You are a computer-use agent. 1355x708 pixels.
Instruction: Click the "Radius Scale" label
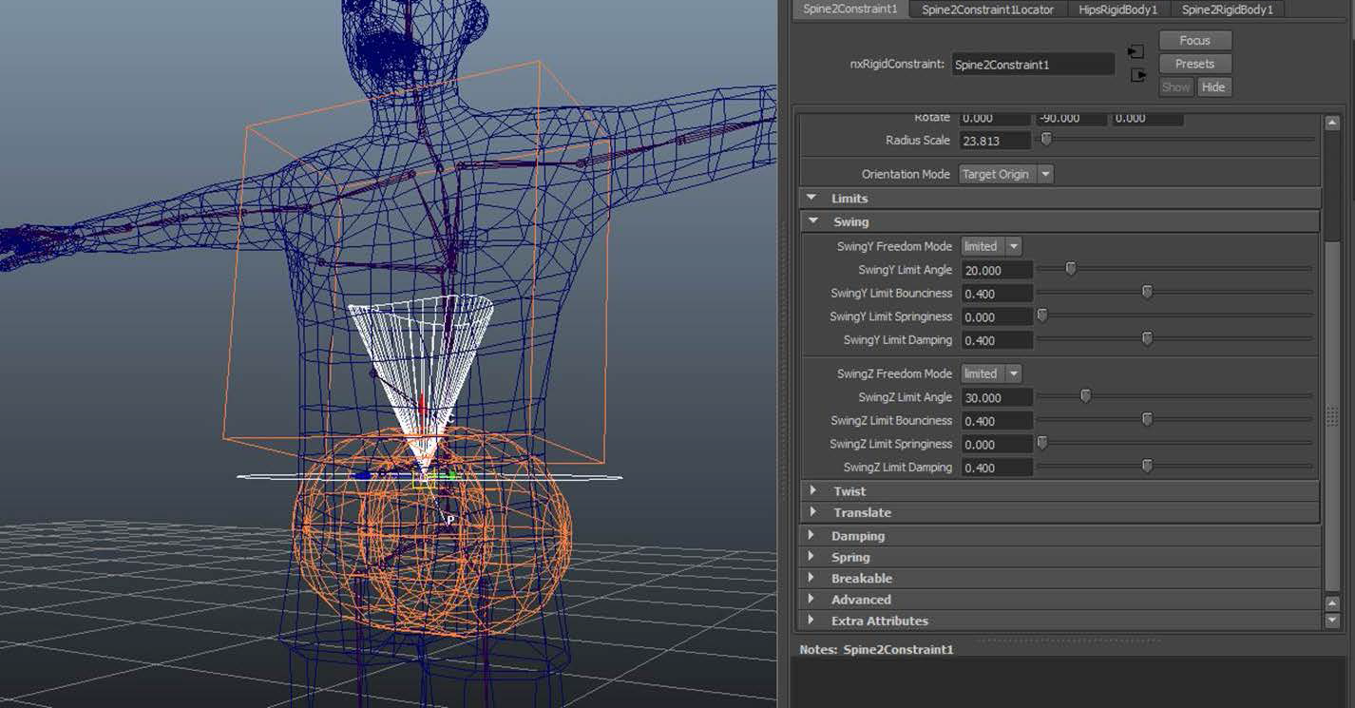tap(918, 141)
